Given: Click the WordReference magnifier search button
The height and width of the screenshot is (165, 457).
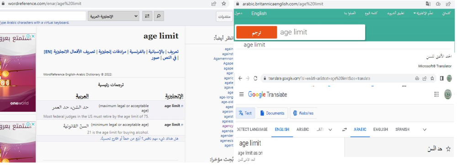Looking at the screenshot, I should 159,16.
